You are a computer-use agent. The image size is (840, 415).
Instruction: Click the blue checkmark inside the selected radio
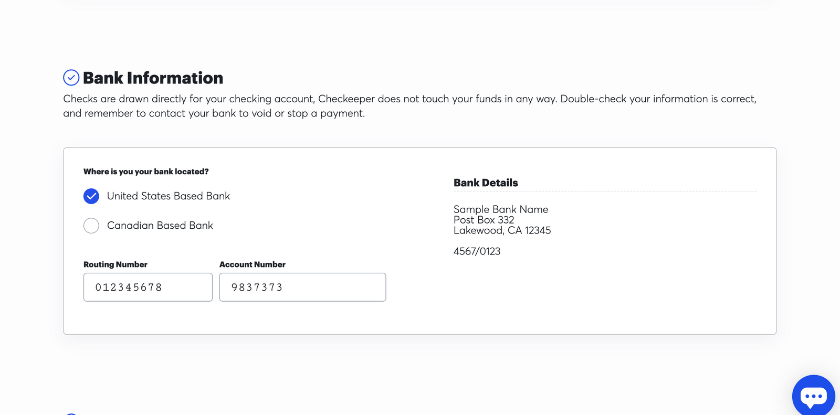91,196
